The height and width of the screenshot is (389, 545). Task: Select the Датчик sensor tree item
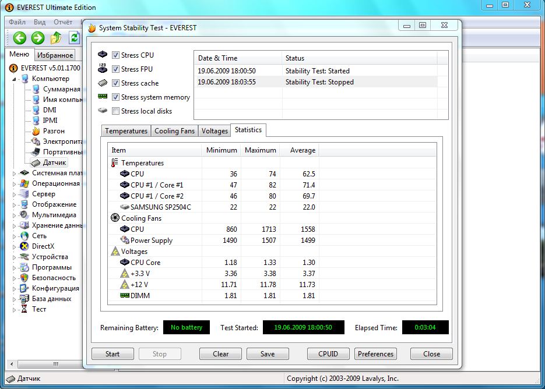tap(48, 162)
